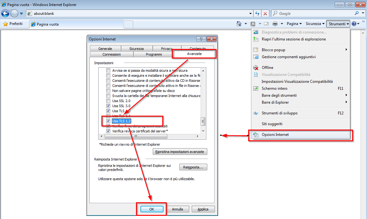Select Offline menu item

301,68
